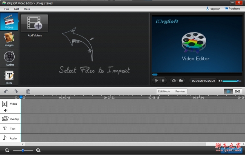This screenshot has height=155, width=245.
Task: Zoom in the timeline
Action: point(38,151)
